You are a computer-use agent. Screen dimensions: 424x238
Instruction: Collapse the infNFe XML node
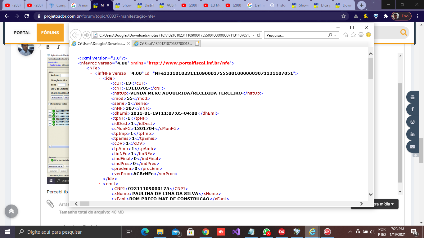[x=91, y=73]
